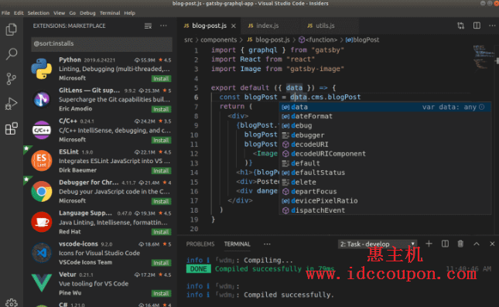The image size is (499, 307).
Task: Open the View menu
Action: (60, 13)
